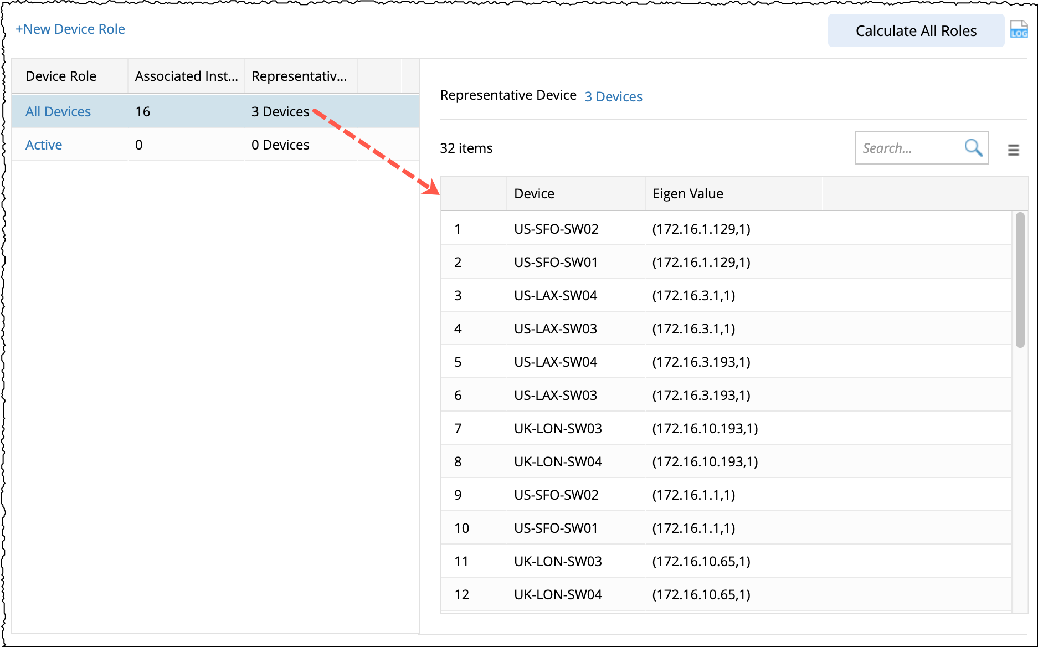Click 0 Devices in Active row
The image size is (1038, 647).
[280, 145]
